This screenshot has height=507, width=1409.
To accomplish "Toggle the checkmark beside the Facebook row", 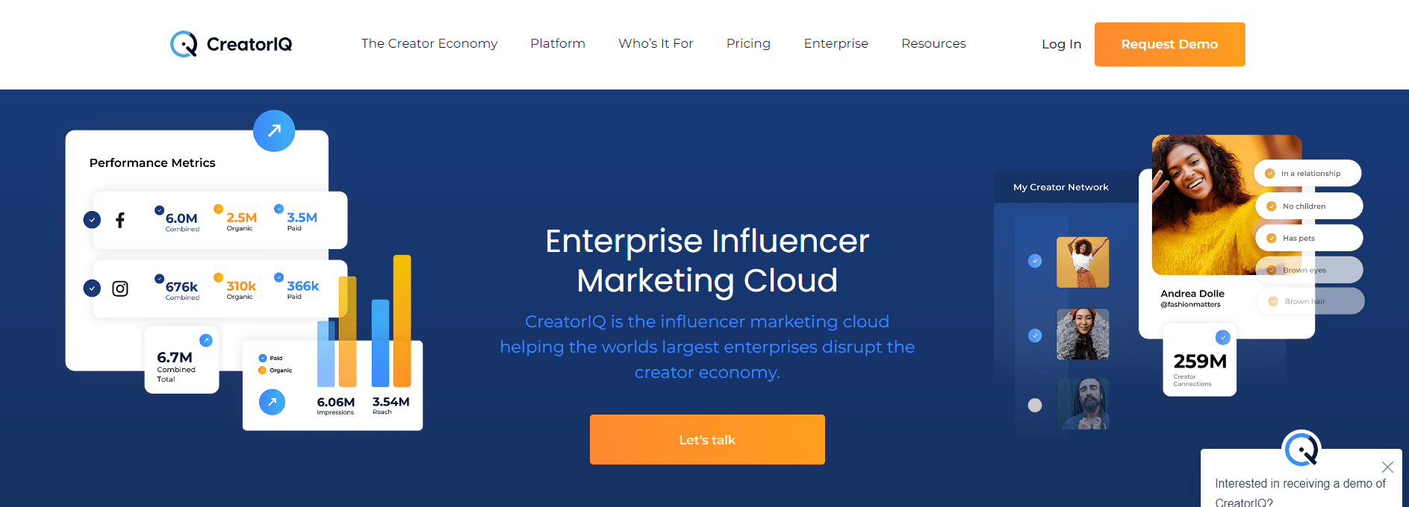I will (x=92, y=220).
